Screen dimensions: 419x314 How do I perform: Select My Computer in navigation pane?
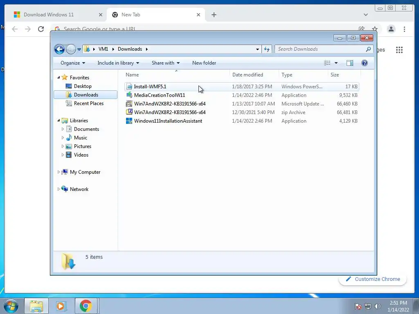pos(85,172)
